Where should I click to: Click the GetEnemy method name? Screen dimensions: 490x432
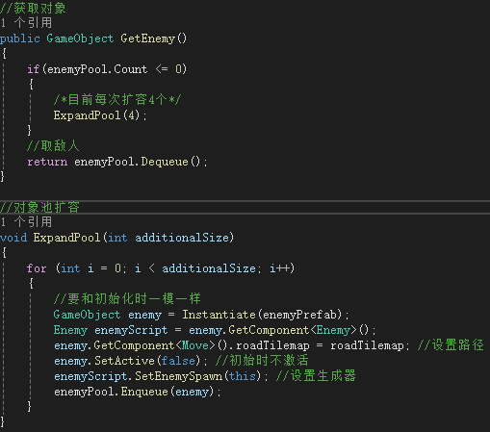click(147, 38)
